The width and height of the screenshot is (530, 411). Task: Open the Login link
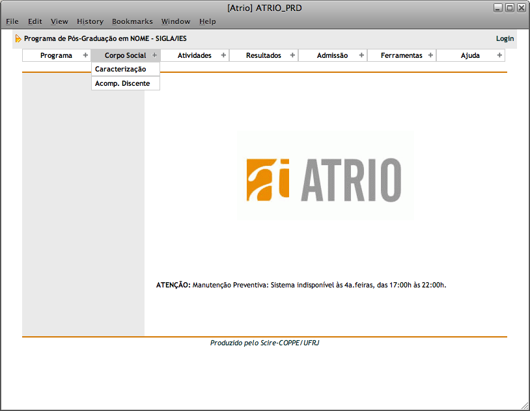pyautogui.click(x=505, y=38)
